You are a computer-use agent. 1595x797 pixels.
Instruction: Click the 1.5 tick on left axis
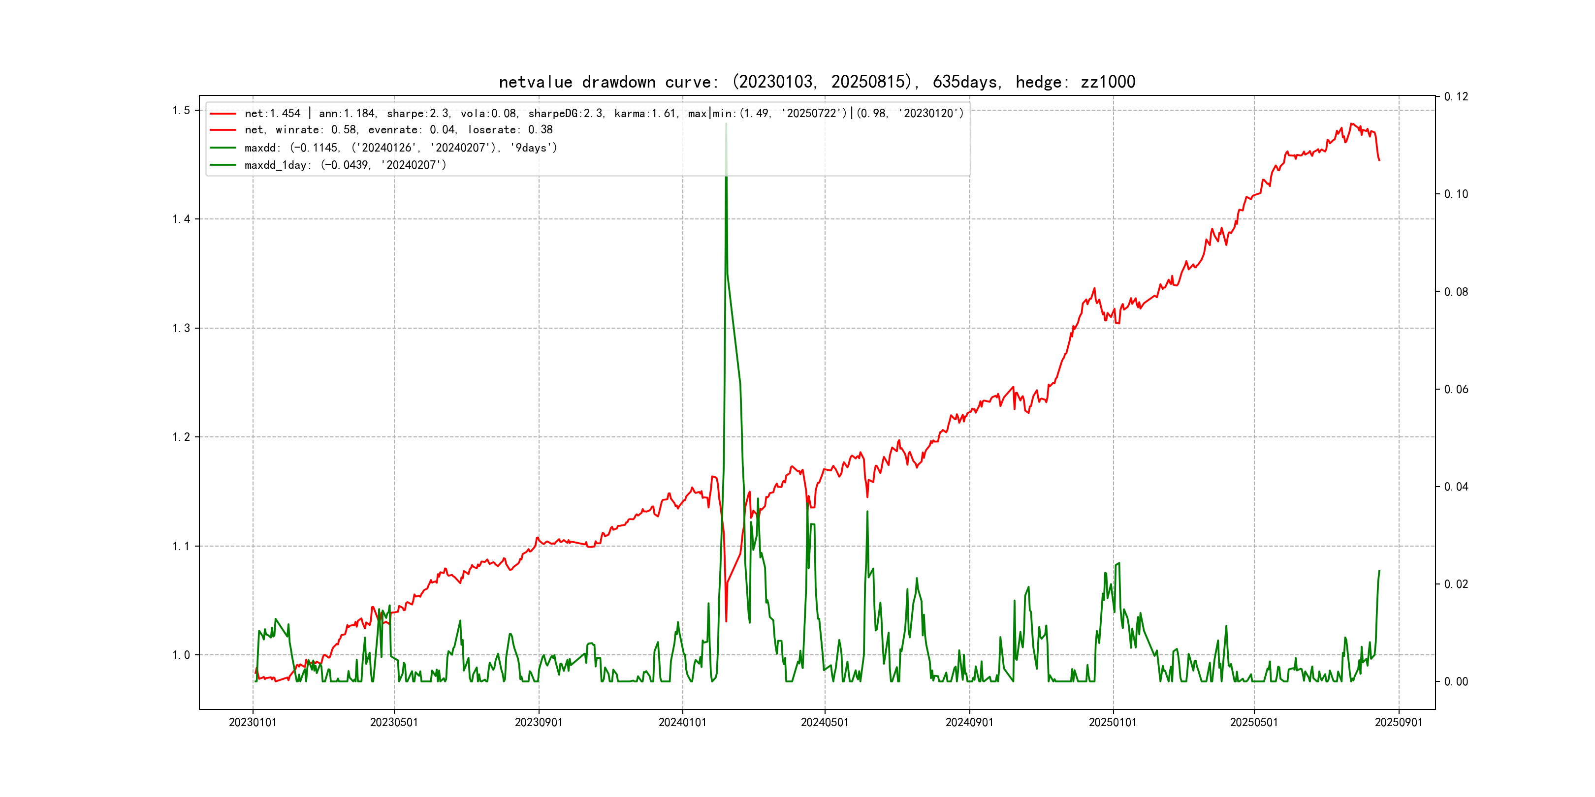click(181, 111)
